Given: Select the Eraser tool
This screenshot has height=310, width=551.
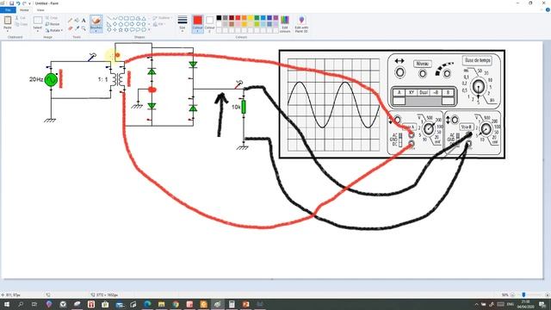Looking at the screenshot, I should point(70,28).
